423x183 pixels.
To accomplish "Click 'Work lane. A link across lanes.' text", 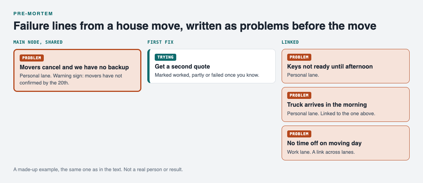I will [321, 152].
